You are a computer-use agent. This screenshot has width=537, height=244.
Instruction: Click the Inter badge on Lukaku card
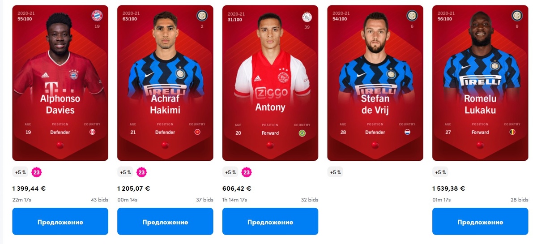click(517, 16)
